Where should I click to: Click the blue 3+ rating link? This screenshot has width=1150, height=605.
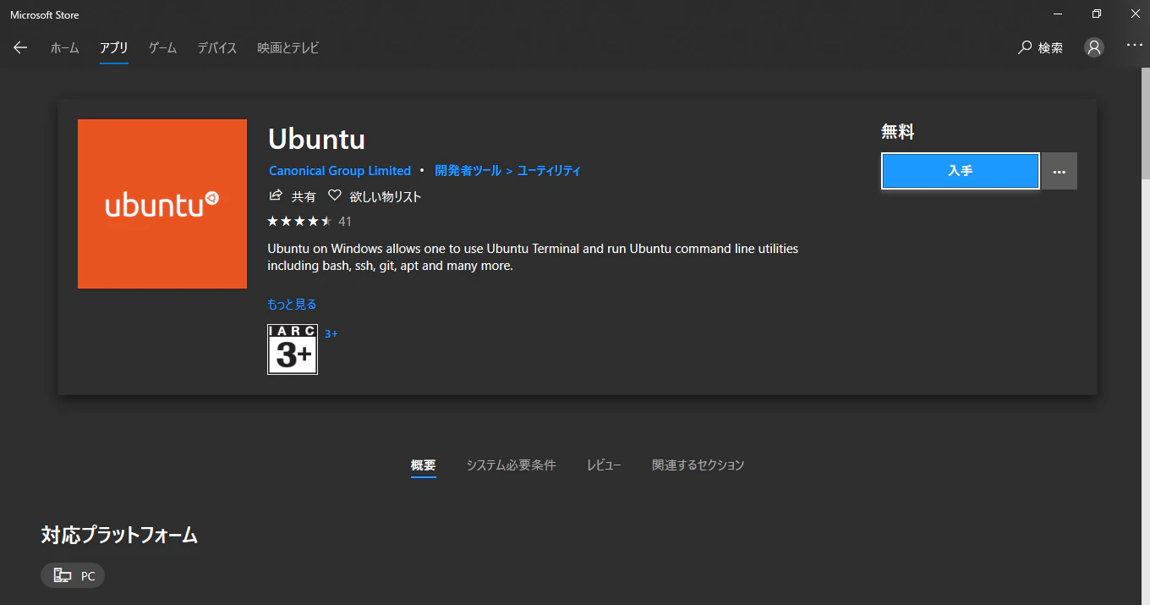(331, 333)
